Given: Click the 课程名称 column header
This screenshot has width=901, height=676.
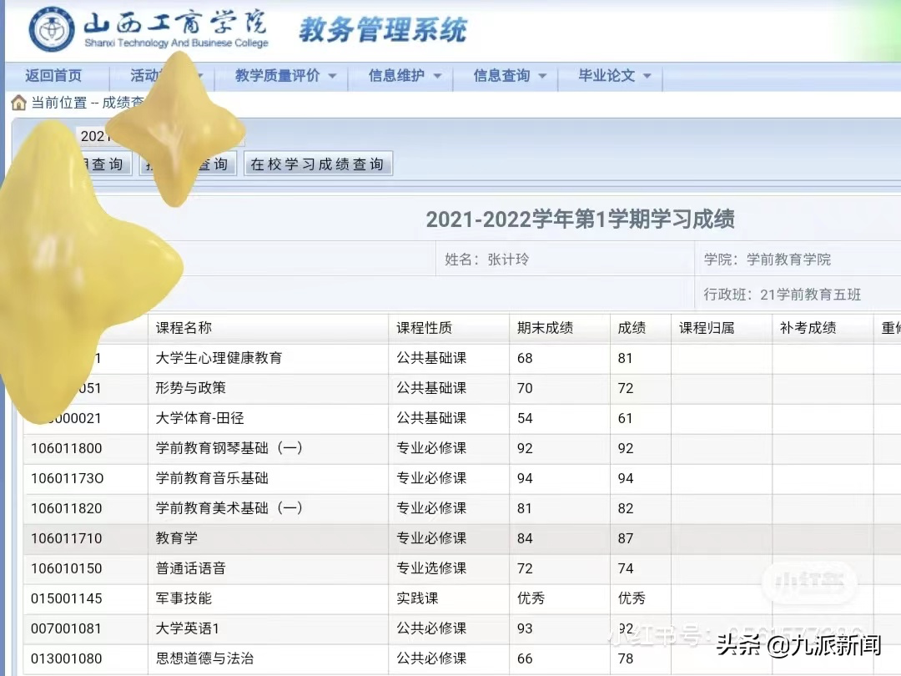Looking at the screenshot, I should click(x=184, y=328).
